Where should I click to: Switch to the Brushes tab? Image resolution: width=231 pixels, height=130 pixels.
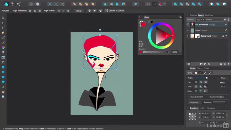pyautogui.click(x=193, y=15)
